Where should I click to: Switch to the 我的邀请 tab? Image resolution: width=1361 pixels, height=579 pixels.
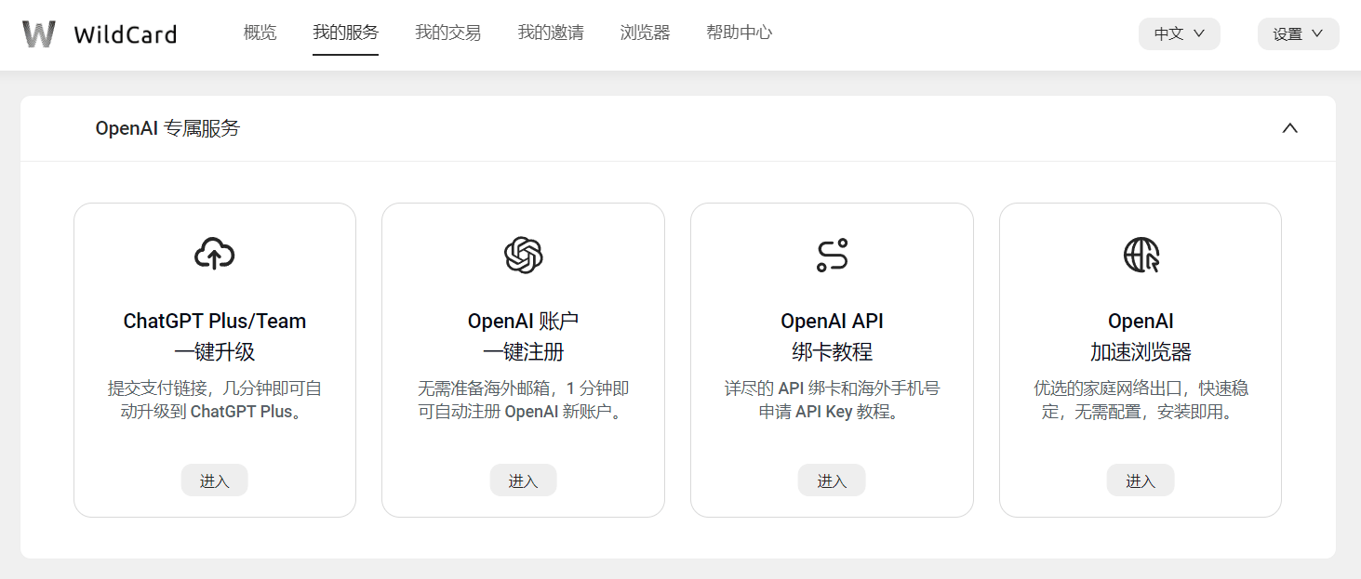click(x=551, y=33)
